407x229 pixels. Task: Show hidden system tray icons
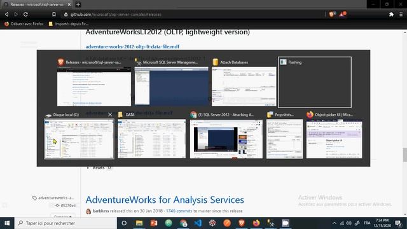click(x=335, y=223)
